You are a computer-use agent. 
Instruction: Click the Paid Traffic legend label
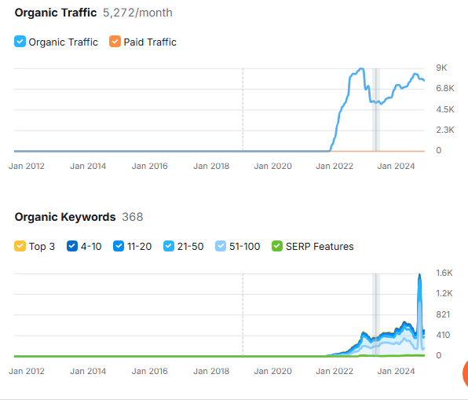point(150,42)
